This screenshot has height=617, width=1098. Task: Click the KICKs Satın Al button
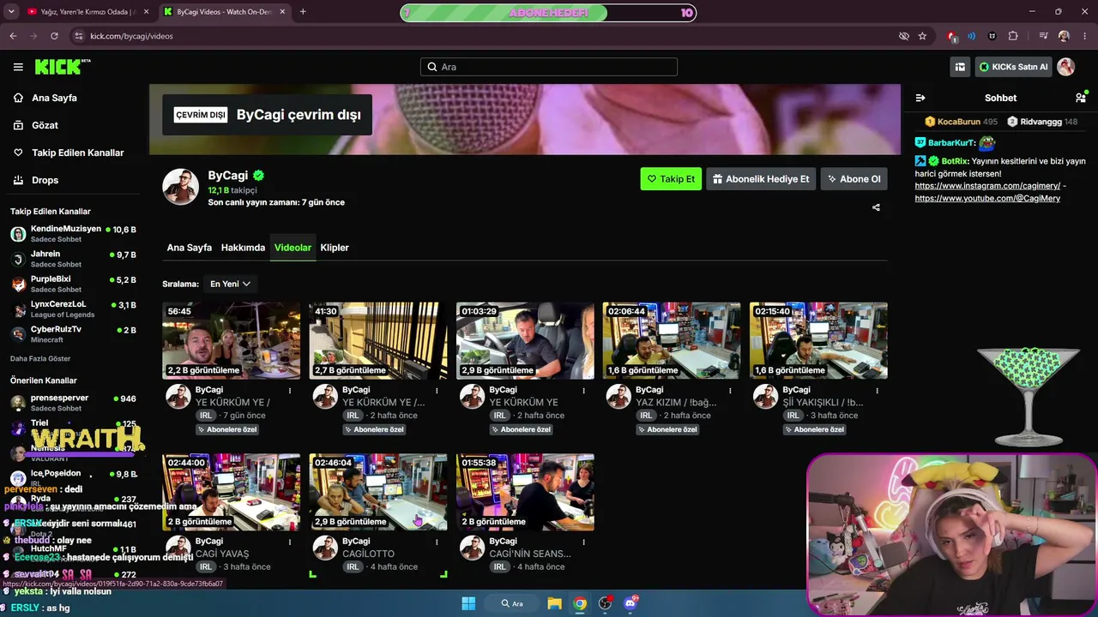[1013, 67]
